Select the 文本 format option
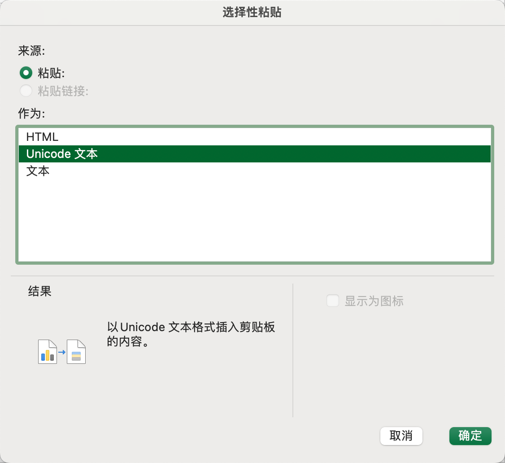This screenshot has height=463, width=505. [38, 171]
